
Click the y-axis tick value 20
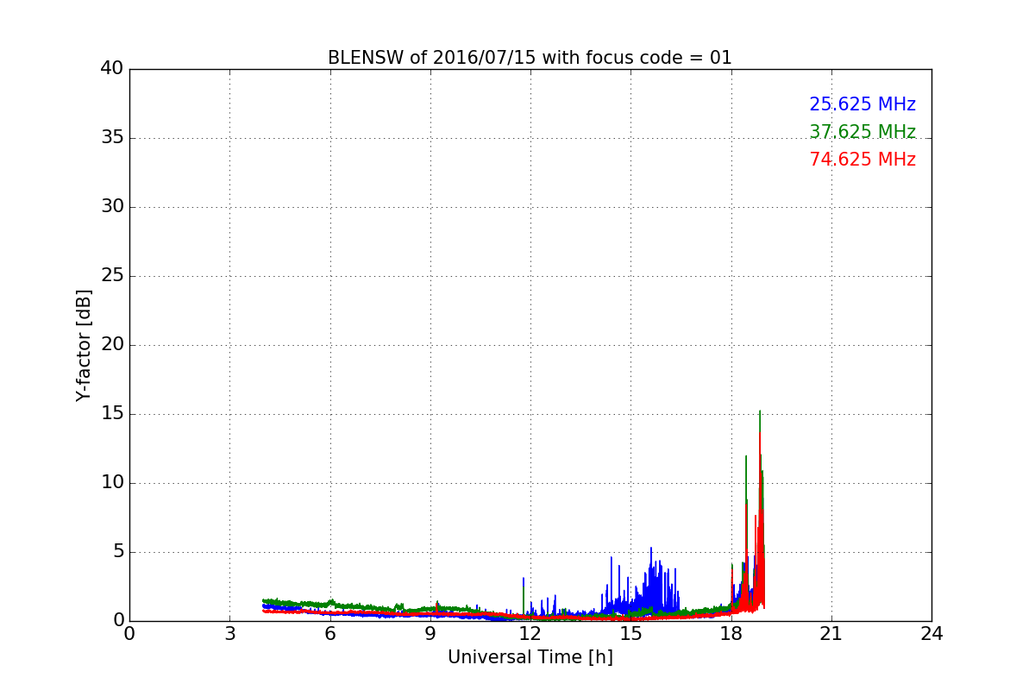tap(112, 345)
